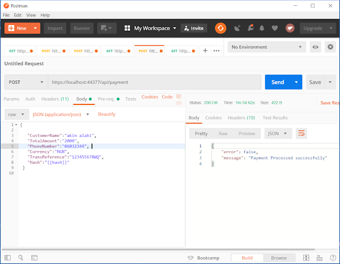Open the View menu
This screenshot has height=264, width=340.
tap(31, 15)
